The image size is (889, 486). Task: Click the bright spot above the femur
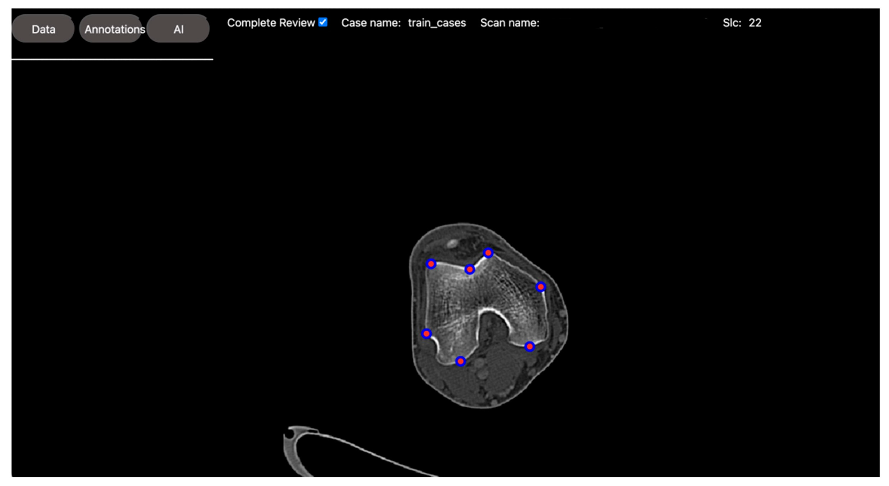[452, 244]
